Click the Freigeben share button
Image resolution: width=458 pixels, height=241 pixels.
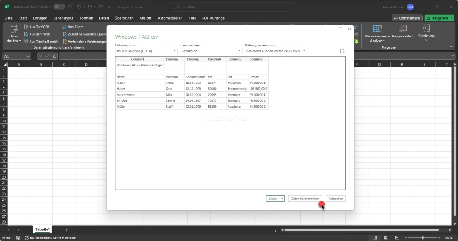pyautogui.click(x=437, y=18)
